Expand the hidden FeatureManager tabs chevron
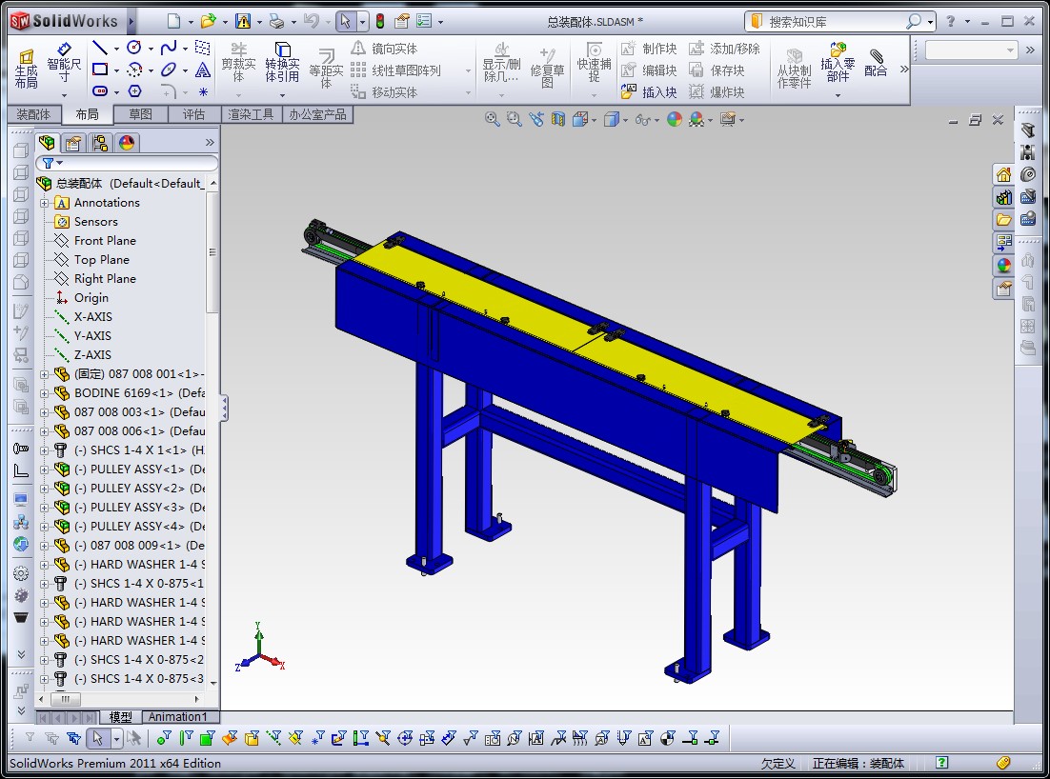The height and width of the screenshot is (779, 1050). tap(210, 143)
